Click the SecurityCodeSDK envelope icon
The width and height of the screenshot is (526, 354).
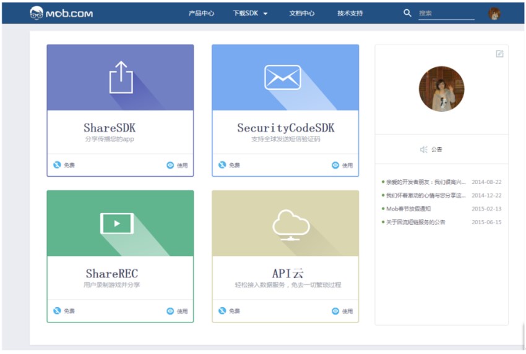[x=282, y=77]
